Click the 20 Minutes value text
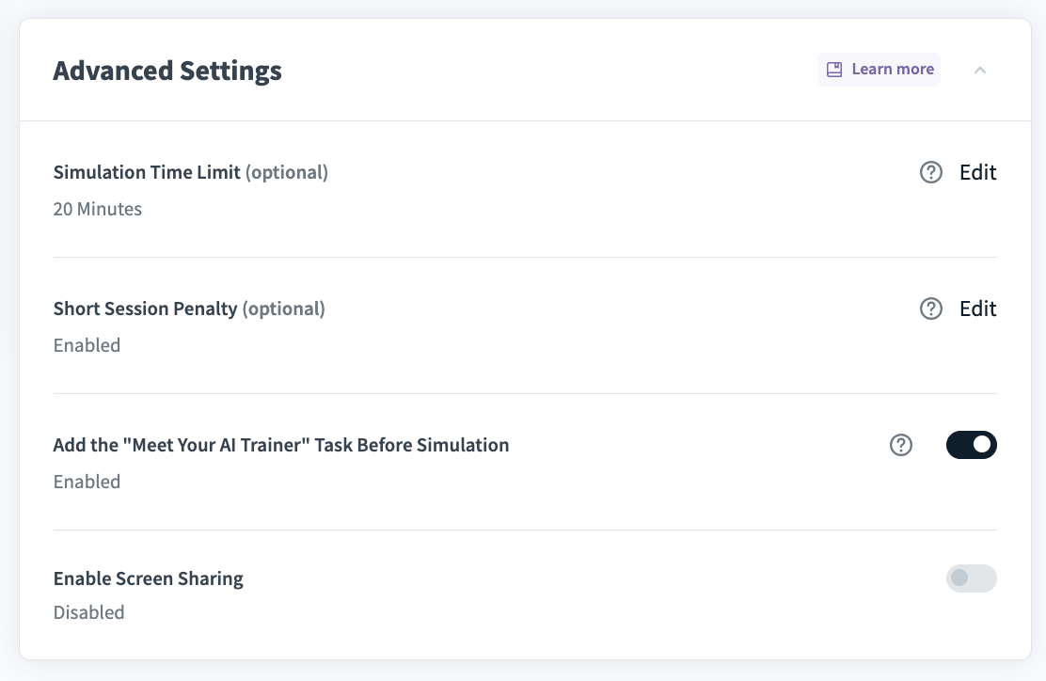1046x681 pixels. [98, 209]
